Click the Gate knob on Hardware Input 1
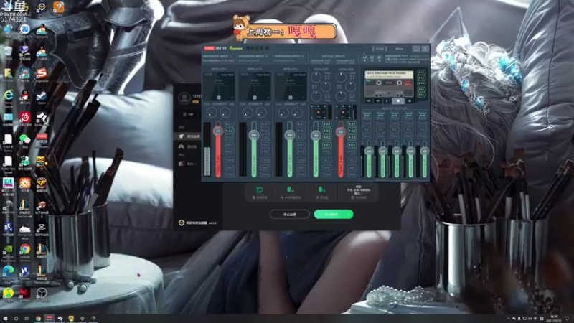The width and height of the screenshot is (574, 323). pos(225,113)
